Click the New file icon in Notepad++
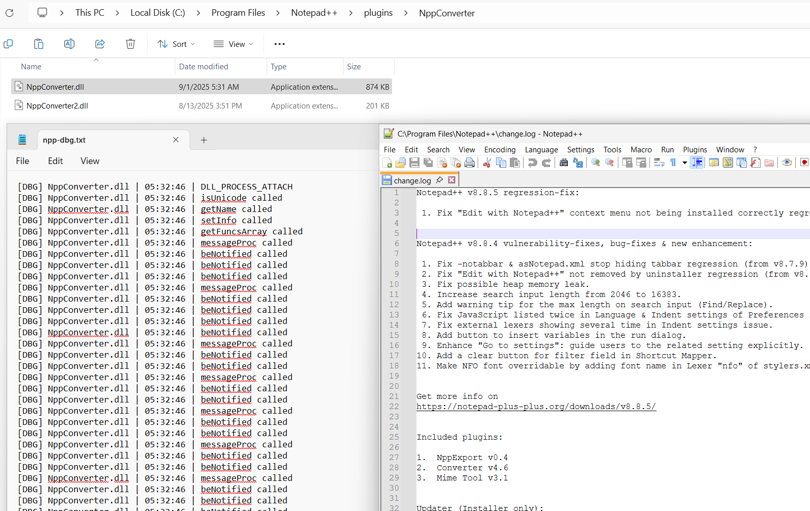Screen dimensions: 810x511 387,163
